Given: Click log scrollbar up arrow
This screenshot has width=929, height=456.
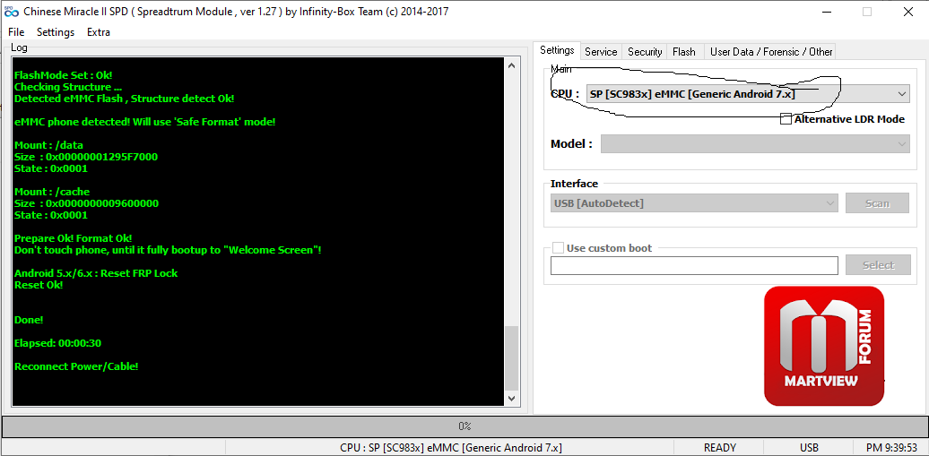Looking at the screenshot, I should click(512, 66).
